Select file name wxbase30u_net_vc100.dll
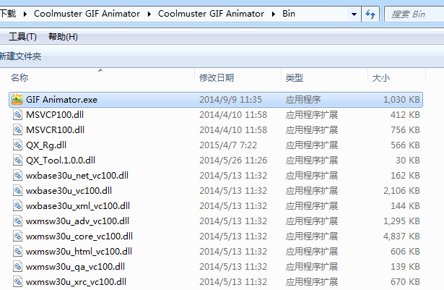 [x=77, y=176]
